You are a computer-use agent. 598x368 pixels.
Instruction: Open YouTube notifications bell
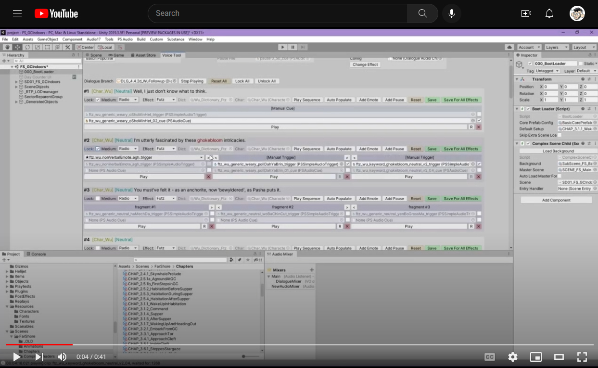[x=549, y=13]
